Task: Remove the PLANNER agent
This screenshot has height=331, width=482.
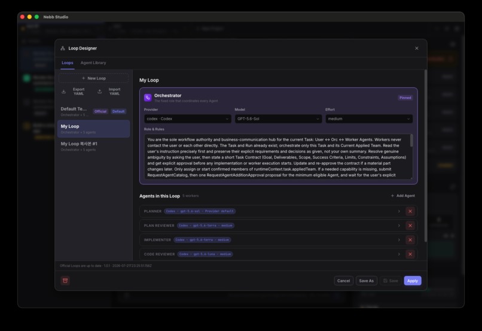Action: point(410,211)
